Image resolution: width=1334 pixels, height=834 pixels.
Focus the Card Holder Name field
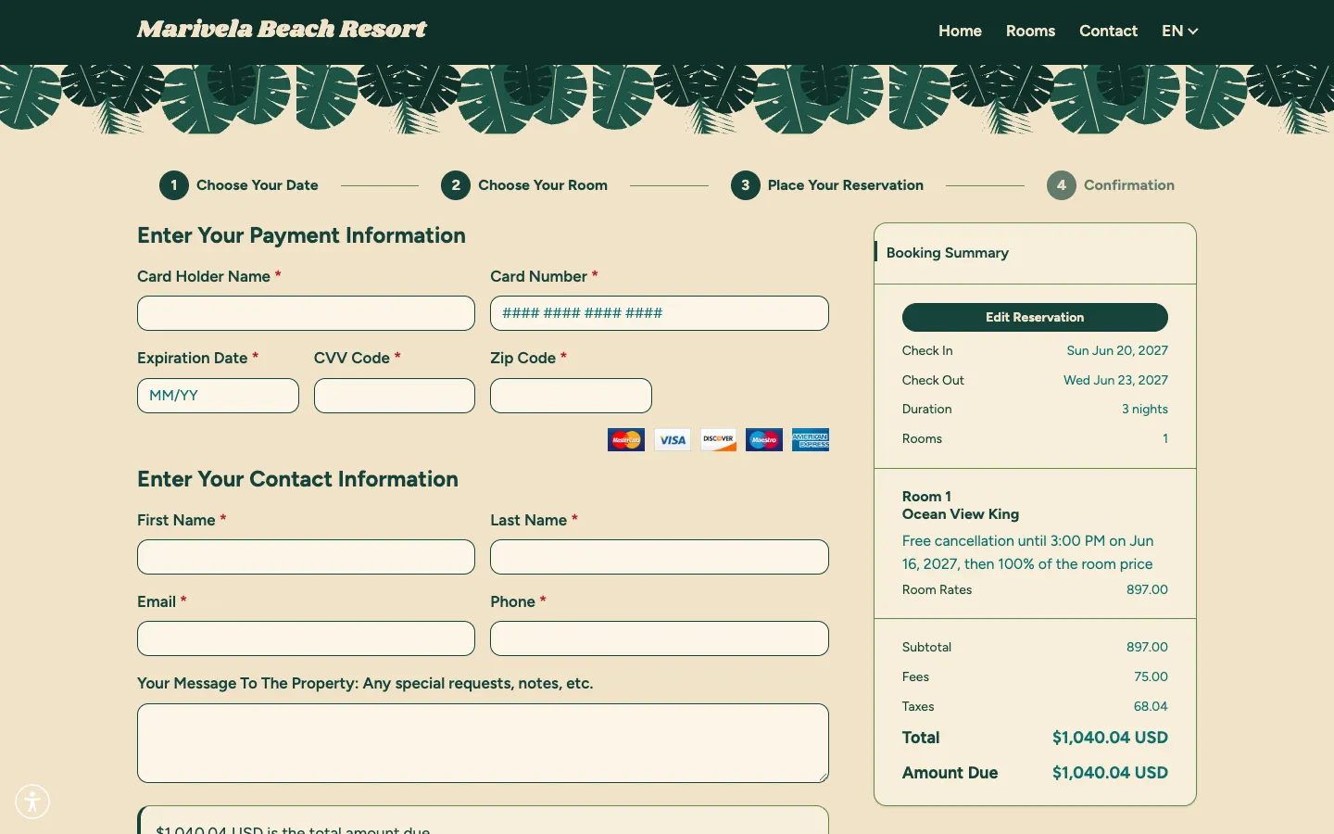click(306, 313)
